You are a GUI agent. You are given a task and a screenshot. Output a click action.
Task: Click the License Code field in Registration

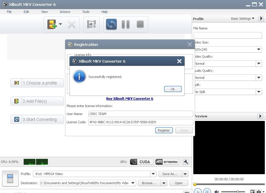pos(141,122)
